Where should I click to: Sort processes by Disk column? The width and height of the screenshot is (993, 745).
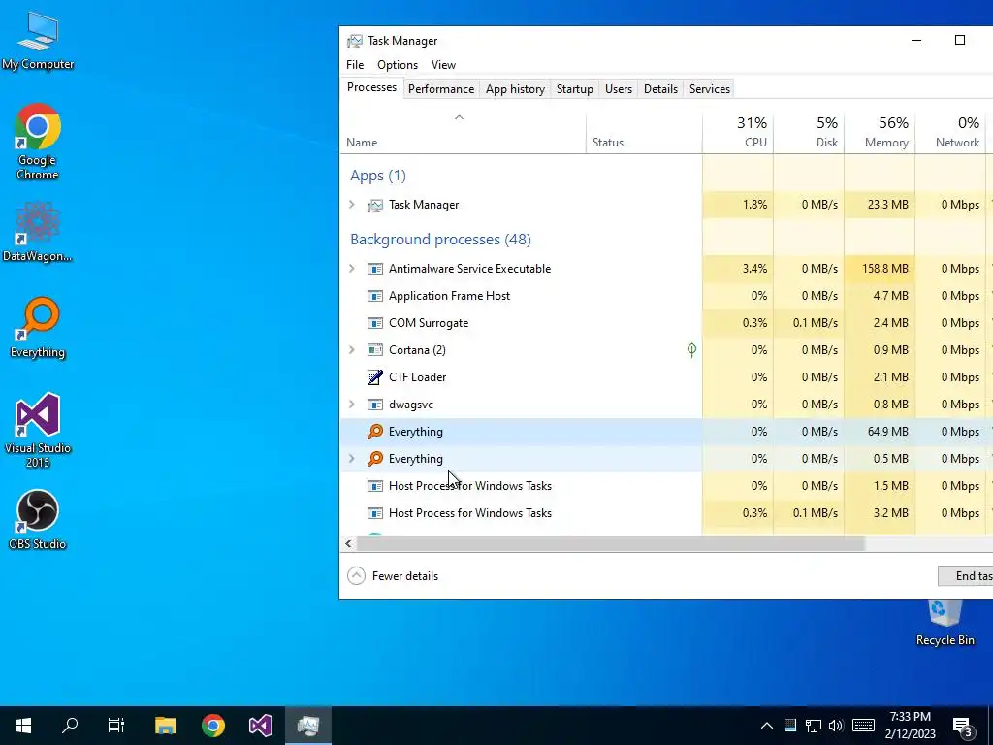point(809,133)
